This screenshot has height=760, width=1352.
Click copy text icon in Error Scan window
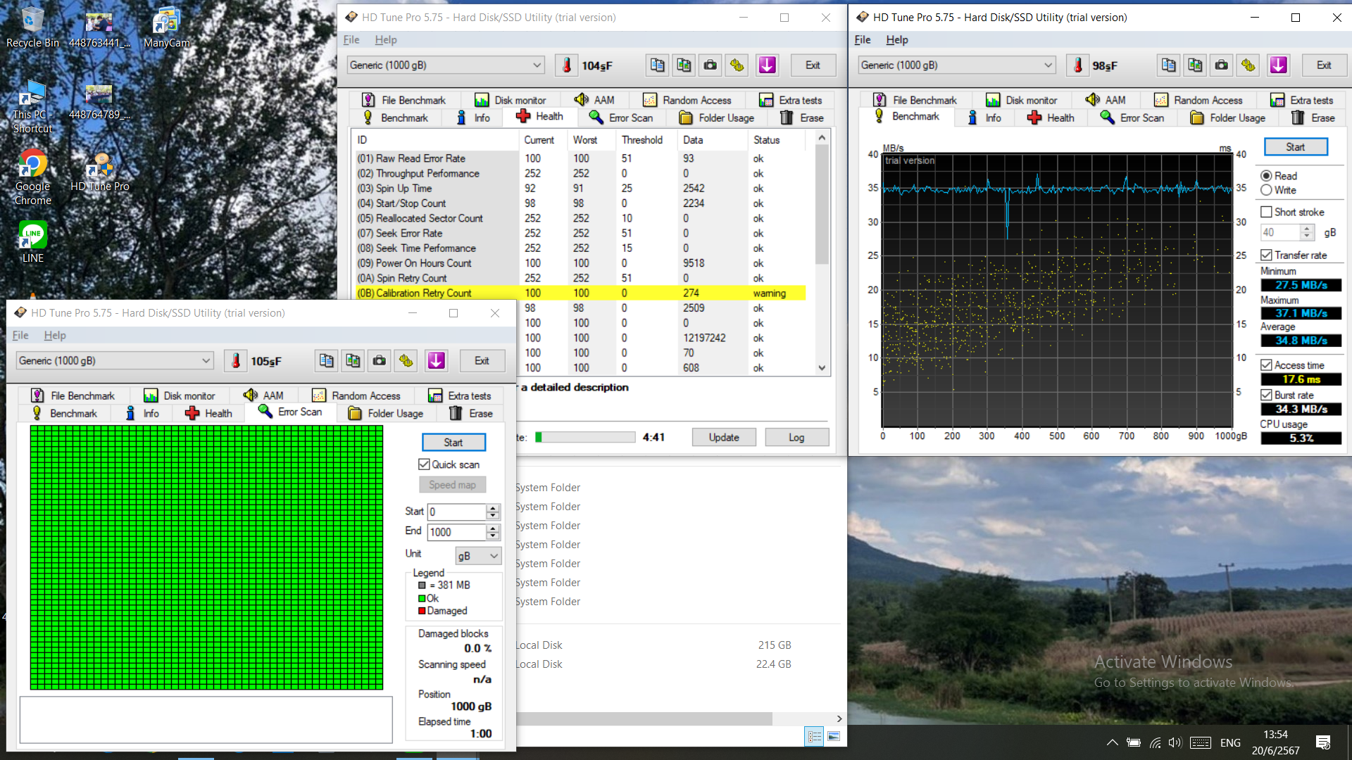[x=326, y=361]
